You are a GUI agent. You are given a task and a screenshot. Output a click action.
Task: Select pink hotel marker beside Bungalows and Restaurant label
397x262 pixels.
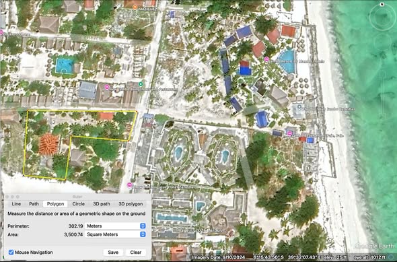107,87
